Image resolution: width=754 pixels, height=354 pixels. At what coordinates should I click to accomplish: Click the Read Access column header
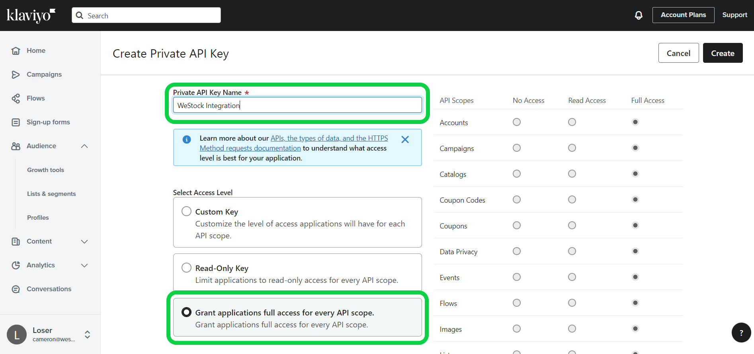(587, 101)
